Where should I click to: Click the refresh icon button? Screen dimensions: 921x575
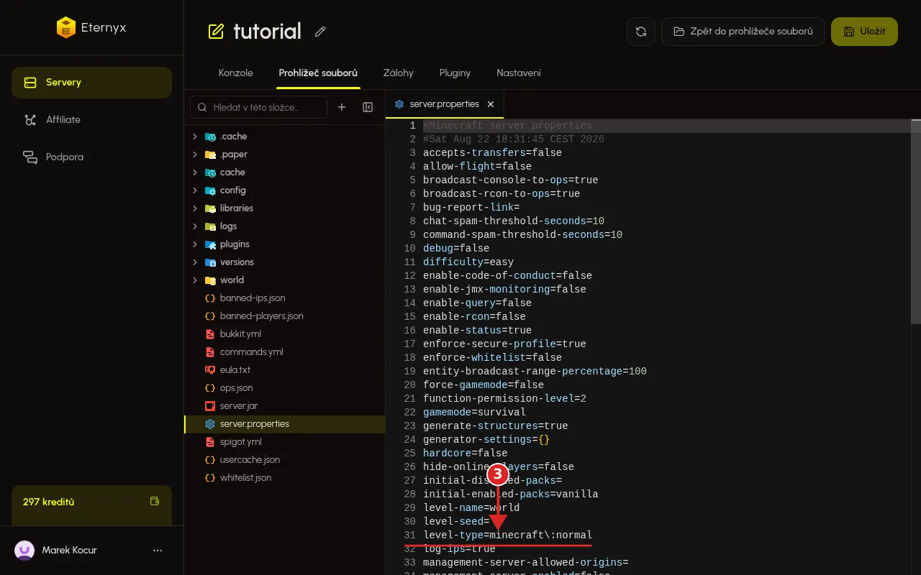(x=641, y=32)
